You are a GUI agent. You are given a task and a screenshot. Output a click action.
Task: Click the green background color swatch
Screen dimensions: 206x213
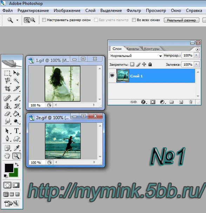click(16, 175)
